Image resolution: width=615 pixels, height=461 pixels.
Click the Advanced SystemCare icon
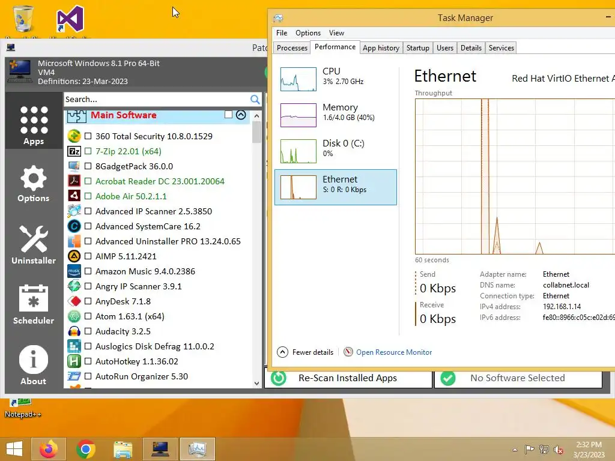pyautogui.click(x=74, y=226)
